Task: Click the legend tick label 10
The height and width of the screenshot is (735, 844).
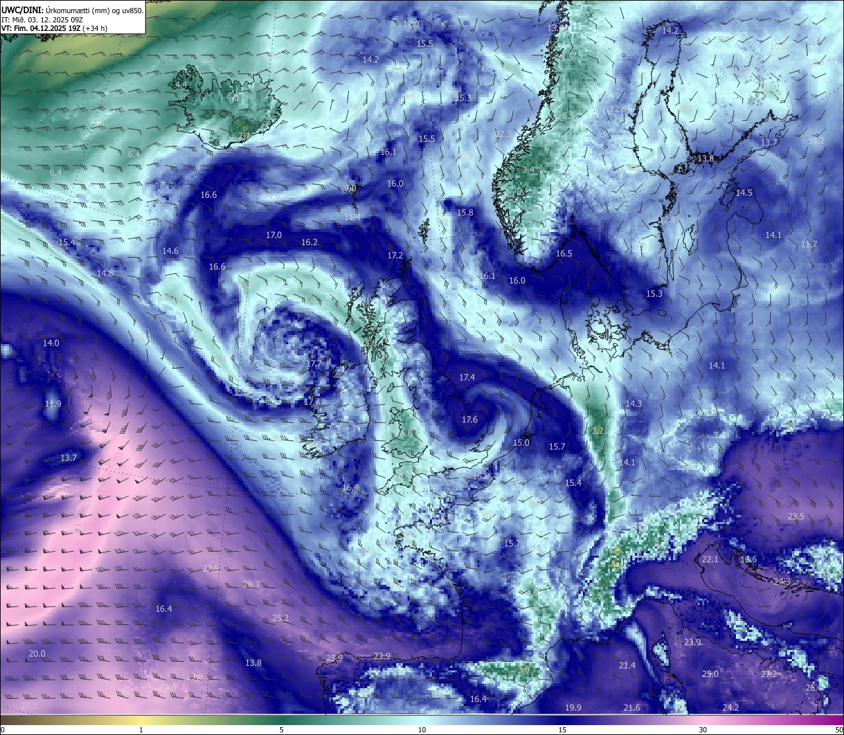Action: [422, 730]
